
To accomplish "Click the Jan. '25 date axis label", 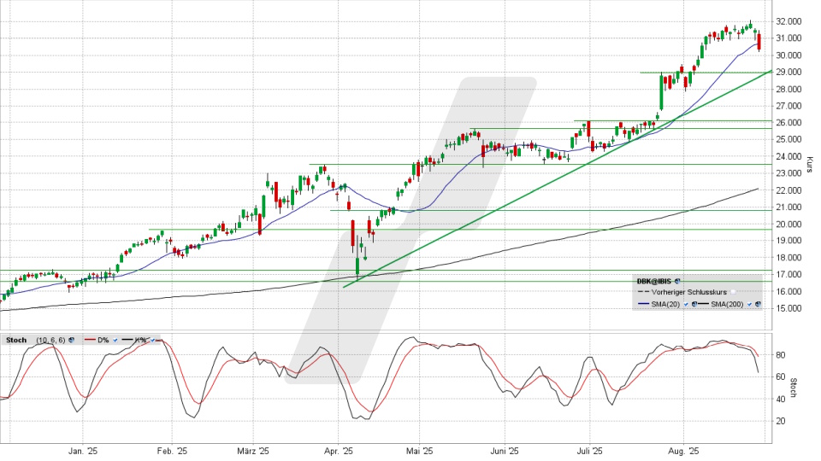I will 83,451.
